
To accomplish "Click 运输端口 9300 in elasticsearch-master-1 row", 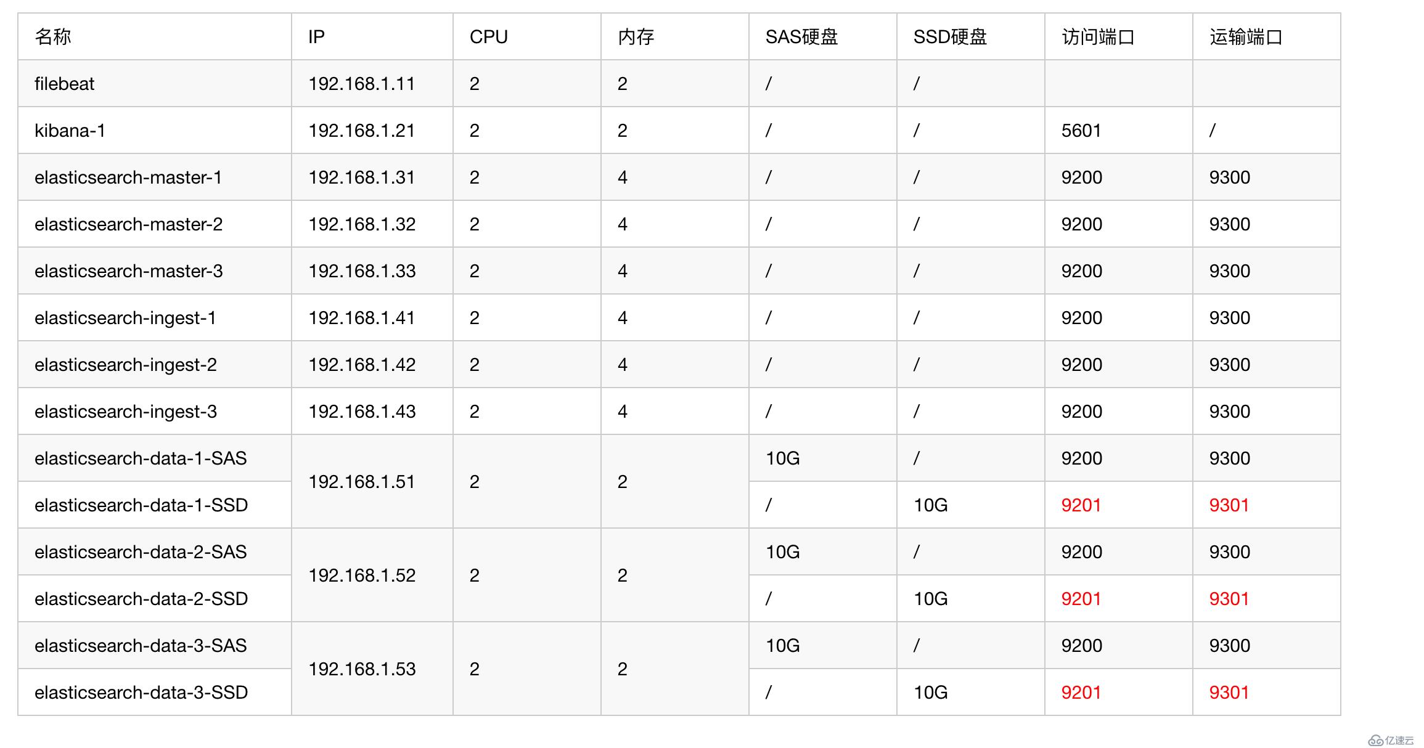I will pyautogui.click(x=1230, y=177).
